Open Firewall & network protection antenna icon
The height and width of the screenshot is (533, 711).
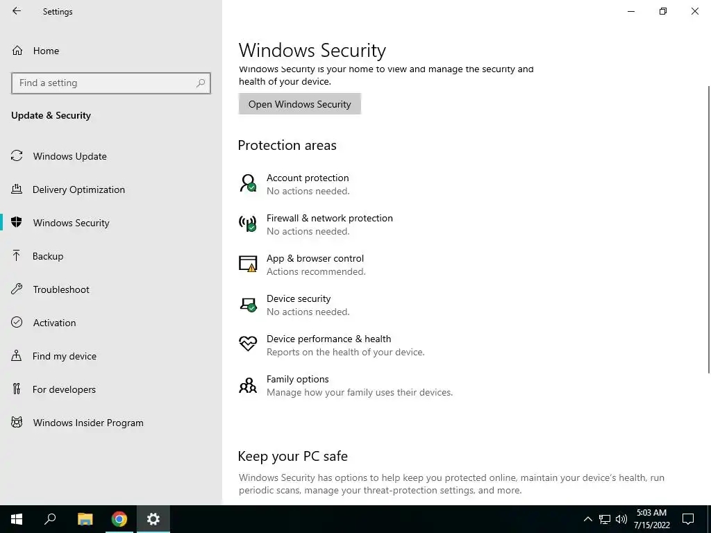(x=248, y=224)
